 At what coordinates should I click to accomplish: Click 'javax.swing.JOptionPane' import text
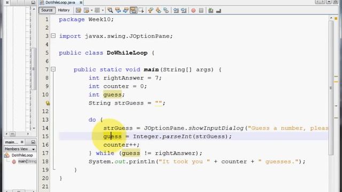127,36
